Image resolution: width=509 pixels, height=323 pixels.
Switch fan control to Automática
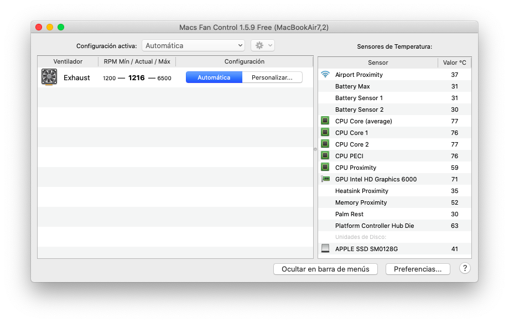pos(214,77)
